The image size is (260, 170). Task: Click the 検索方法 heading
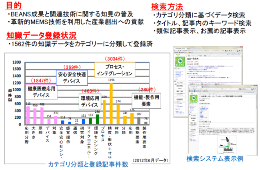click(167, 6)
